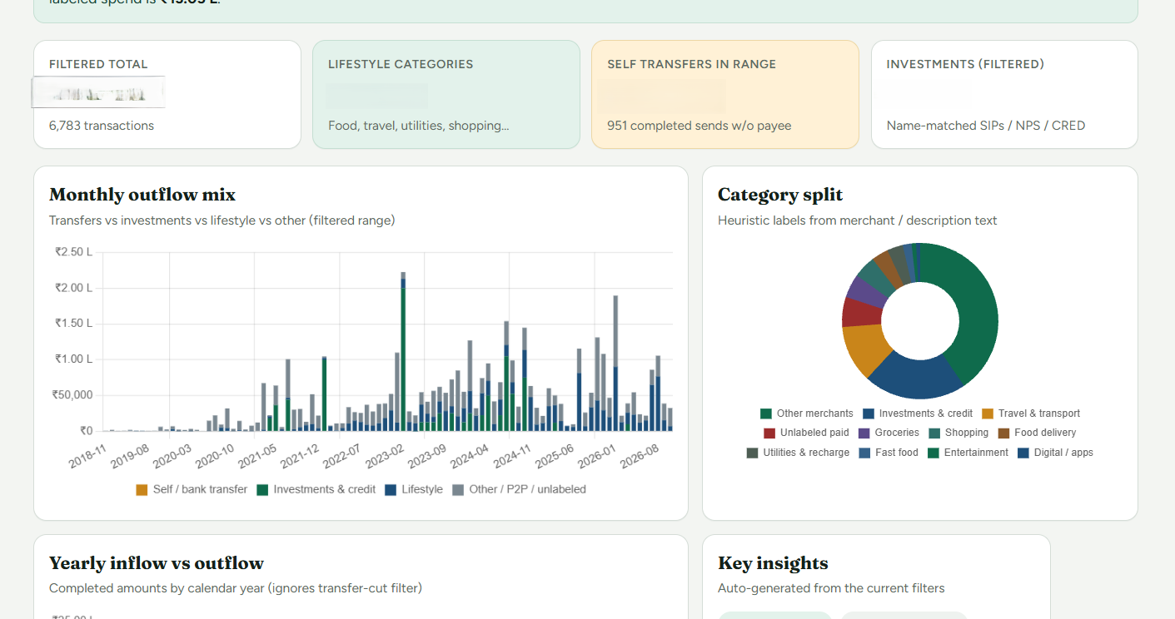Select the Investments (Filtered) card

pyautogui.click(x=1004, y=94)
